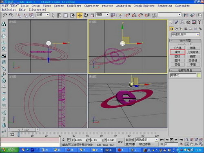Activate the Select and Rotate tool
This screenshot has width=204, height=153.
pyautogui.click(x=86, y=15)
